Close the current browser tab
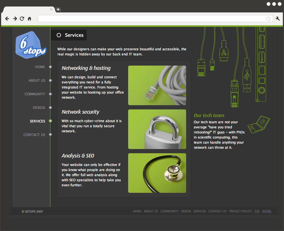Screen dimensions: 284x231 [x=51, y=9]
